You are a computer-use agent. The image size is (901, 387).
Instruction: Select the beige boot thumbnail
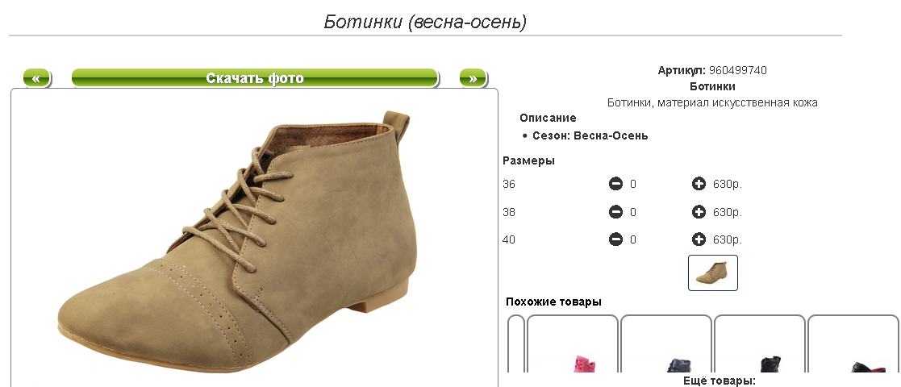click(713, 273)
